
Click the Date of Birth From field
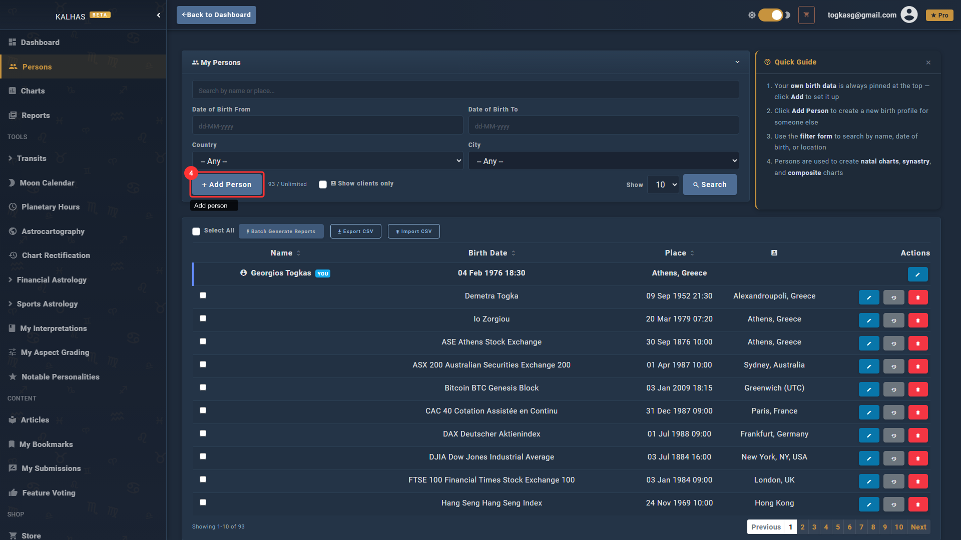(x=327, y=126)
